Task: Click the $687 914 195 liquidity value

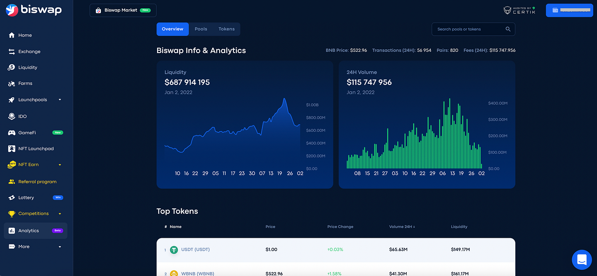Action: (187, 82)
